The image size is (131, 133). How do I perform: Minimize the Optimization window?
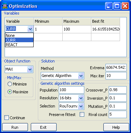109,6
